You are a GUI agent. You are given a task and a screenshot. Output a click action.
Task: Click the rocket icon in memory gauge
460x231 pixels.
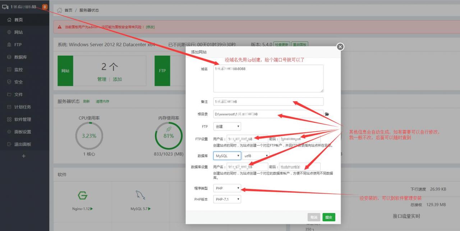point(169,129)
